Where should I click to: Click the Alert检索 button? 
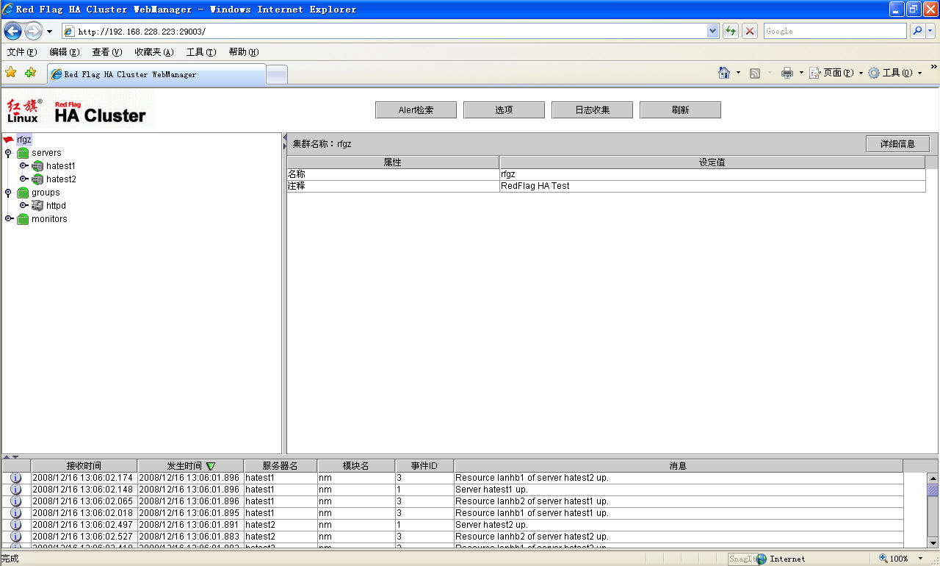click(x=416, y=110)
